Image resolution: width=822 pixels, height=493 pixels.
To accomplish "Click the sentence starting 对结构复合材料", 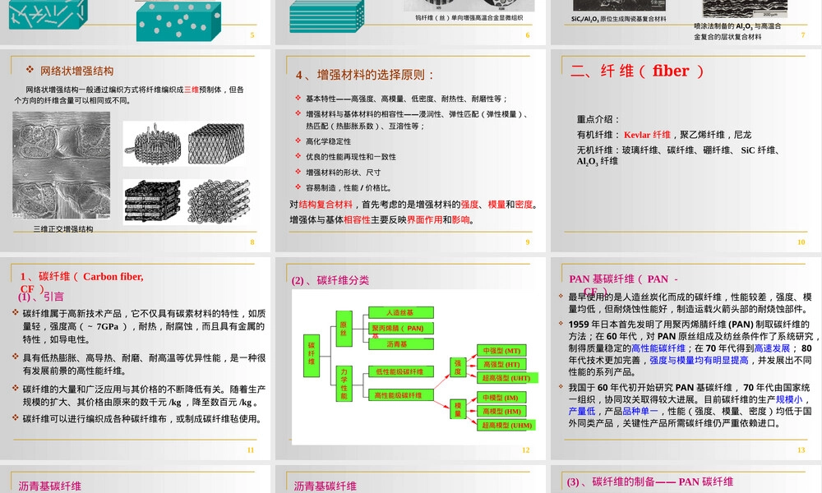I will tap(413, 205).
